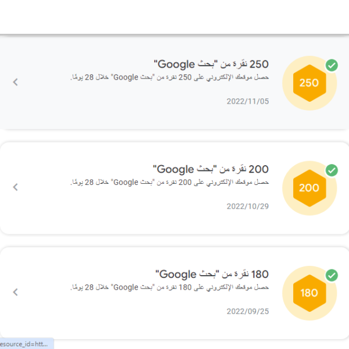Open the 200 نقرة من بحث Google title
This screenshot has width=349, height=349.
point(211,169)
